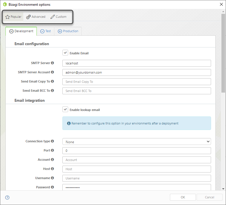Select the Development environment tab
This screenshot has height=205, width=226.
(21, 31)
